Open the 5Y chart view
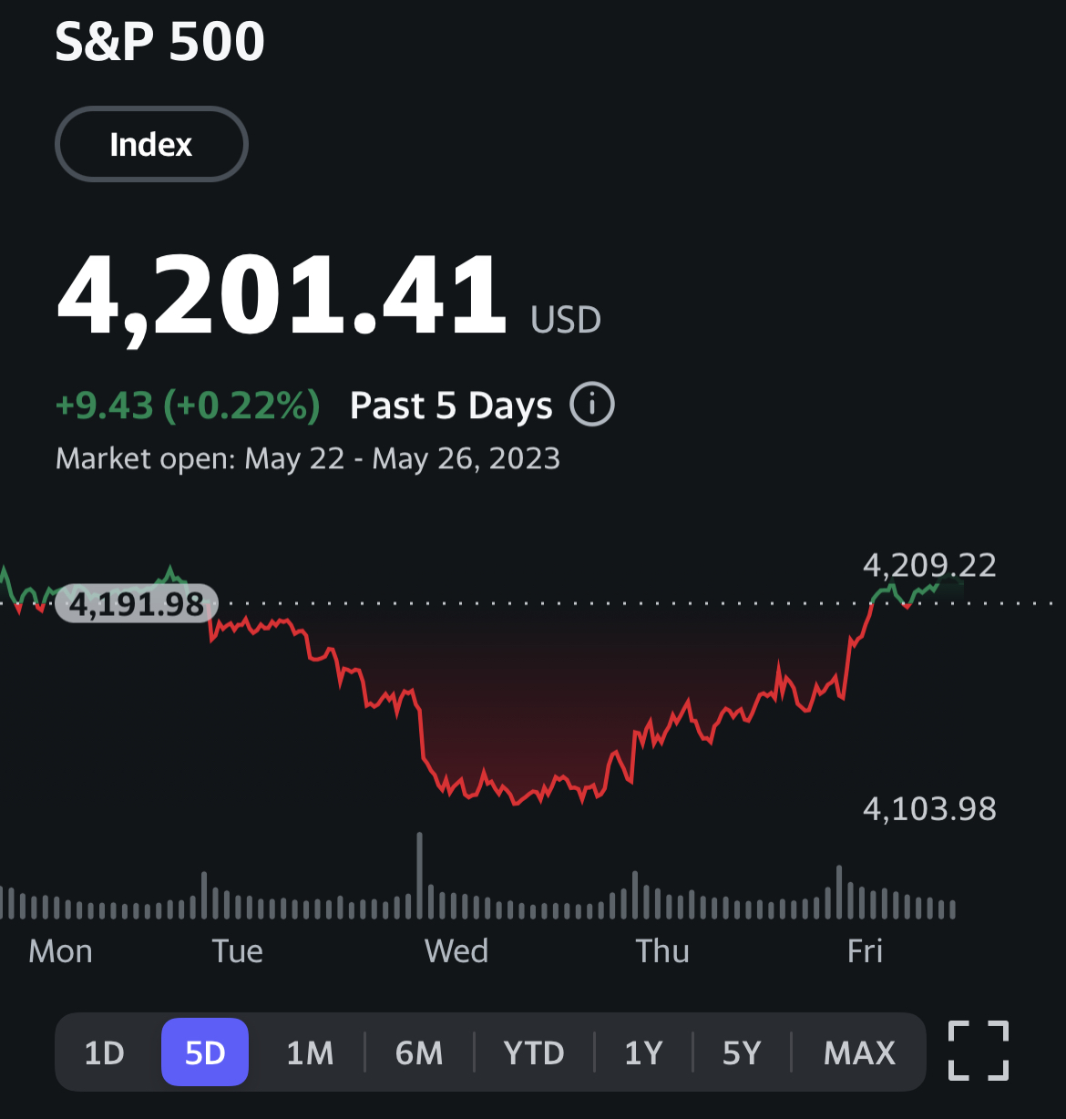This screenshot has width=1066, height=1119. pyautogui.click(x=742, y=1052)
